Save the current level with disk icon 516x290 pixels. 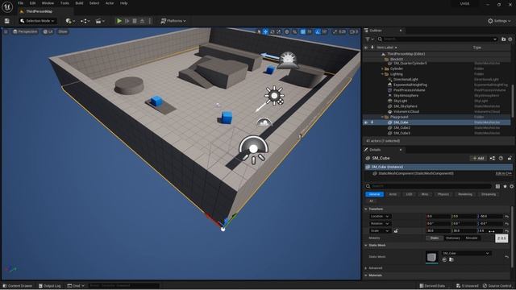[7, 21]
